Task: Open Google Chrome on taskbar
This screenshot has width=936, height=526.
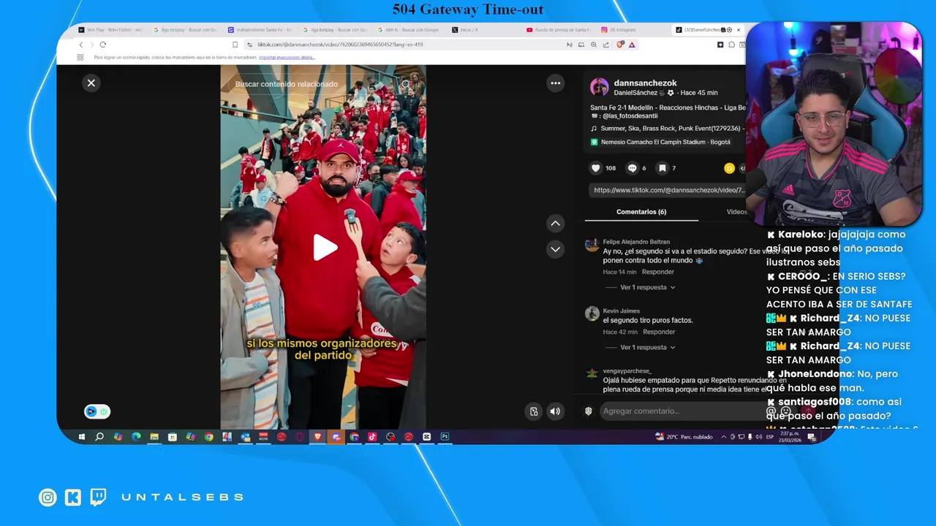Action: pos(208,437)
